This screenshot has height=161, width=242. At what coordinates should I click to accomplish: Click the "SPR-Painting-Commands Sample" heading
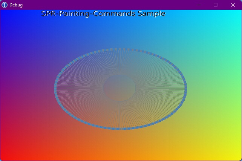103,14
